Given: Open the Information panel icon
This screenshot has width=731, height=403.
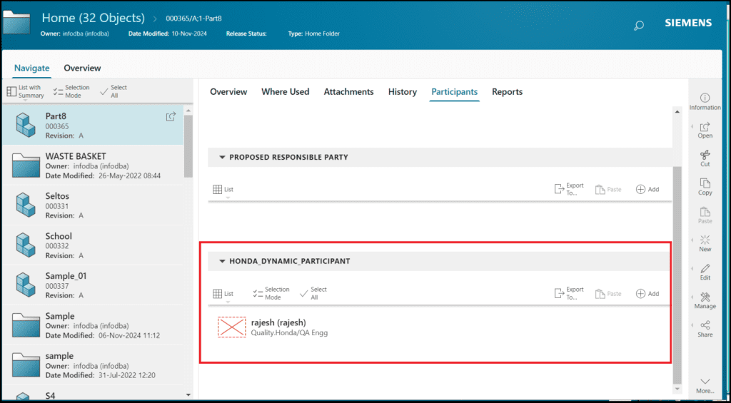Looking at the screenshot, I should 705,98.
